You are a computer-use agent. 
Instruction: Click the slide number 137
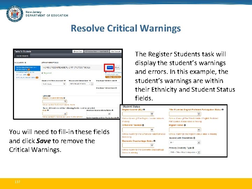(17, 182)
